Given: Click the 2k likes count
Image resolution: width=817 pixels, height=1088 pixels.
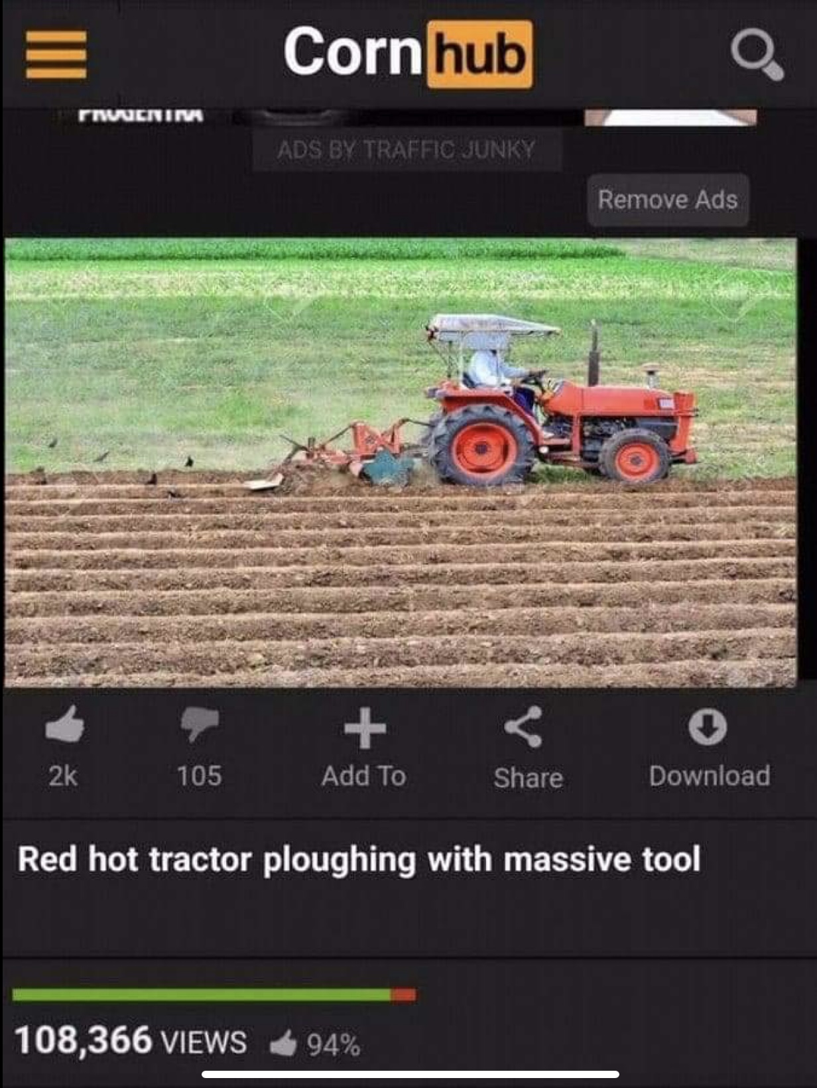Looking at the screenshot, I should [63, 776].
